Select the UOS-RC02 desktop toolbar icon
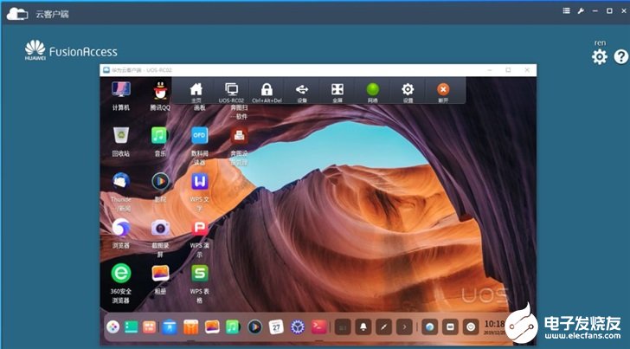 coord(231,92)
